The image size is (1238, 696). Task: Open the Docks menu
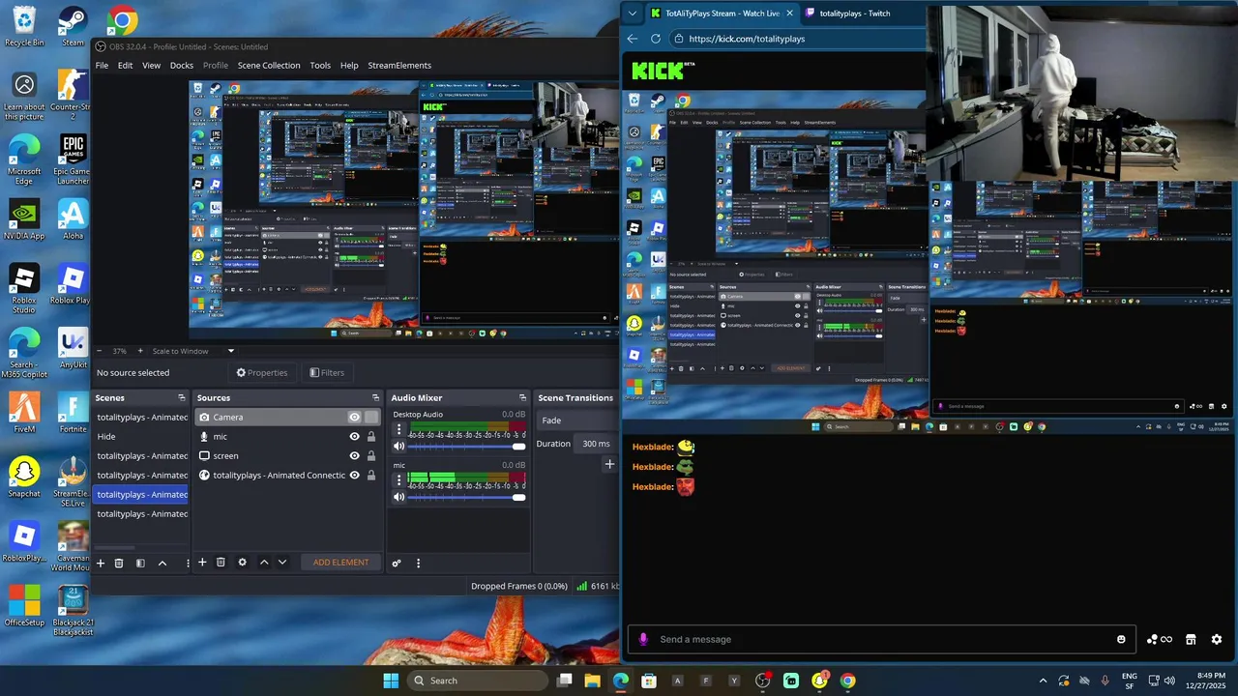(x=182, y=65)
